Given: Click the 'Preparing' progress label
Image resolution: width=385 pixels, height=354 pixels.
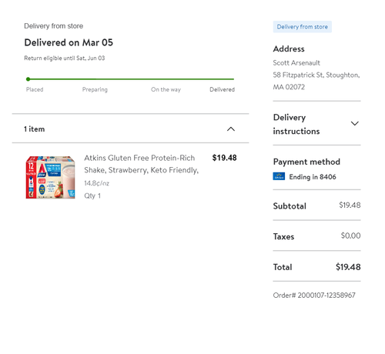Looking at the screenshot, I should tap(95, 89).
